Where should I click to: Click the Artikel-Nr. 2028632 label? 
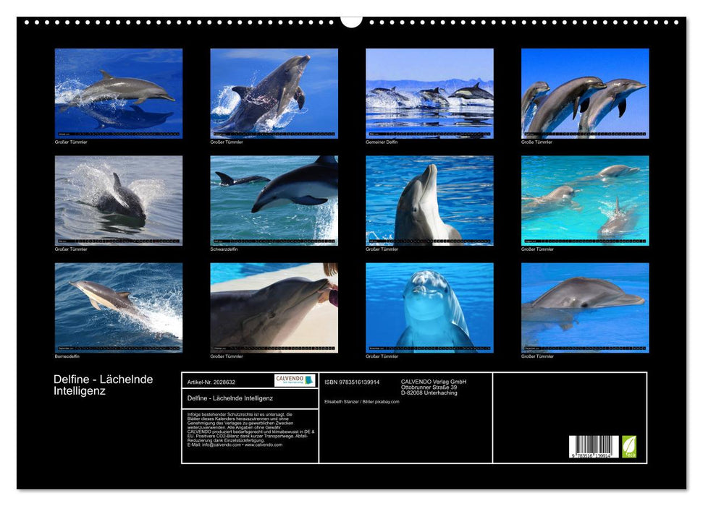[211, 382]
